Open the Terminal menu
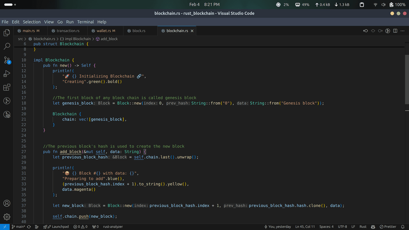Viewport: 409px width, 230px height. point(85,22)
